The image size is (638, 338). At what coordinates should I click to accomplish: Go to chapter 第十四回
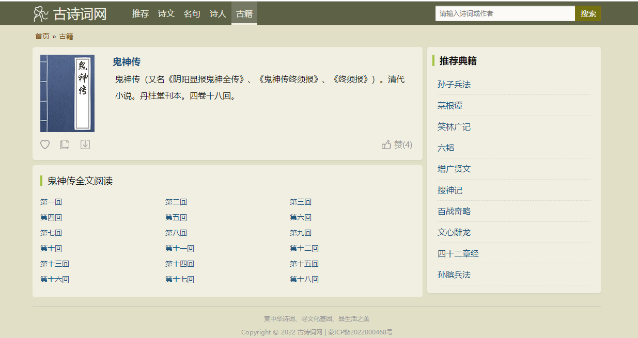click(180, 264)
